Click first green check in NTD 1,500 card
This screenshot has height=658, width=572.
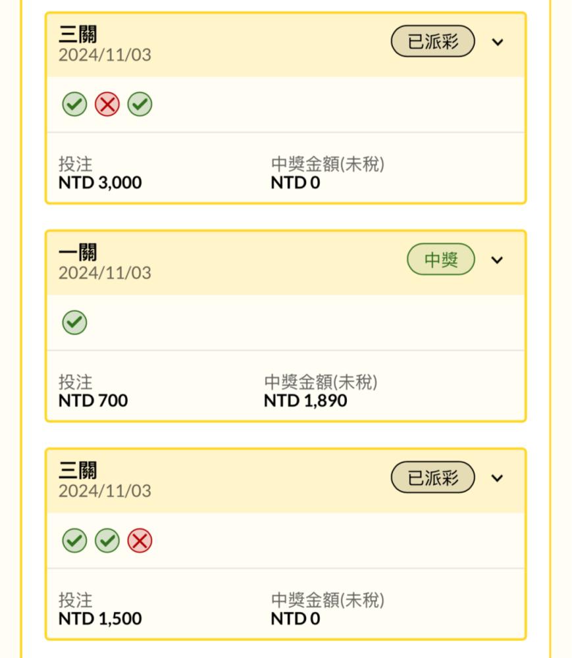(x=74, y=541)
